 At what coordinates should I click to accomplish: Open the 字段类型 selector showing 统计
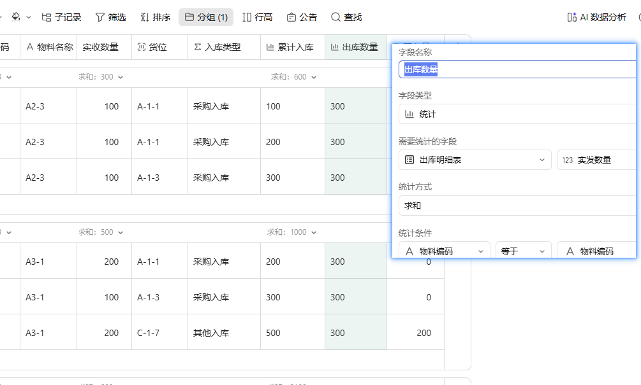click(x=517, y=114)
